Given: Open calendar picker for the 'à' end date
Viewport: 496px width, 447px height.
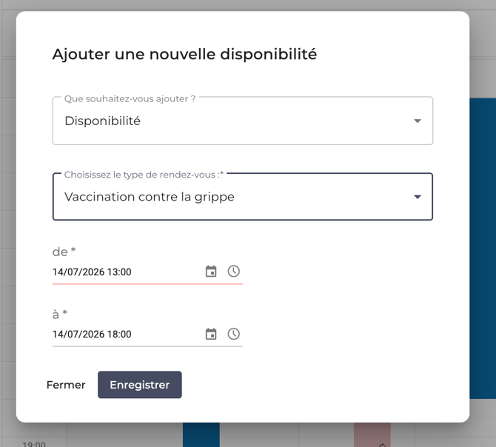Looking at the screenshot, I should (x=211, y=334).
